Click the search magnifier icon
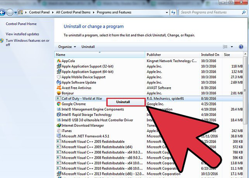This screenshot has height=178, width=249. [x=244, y=12]
